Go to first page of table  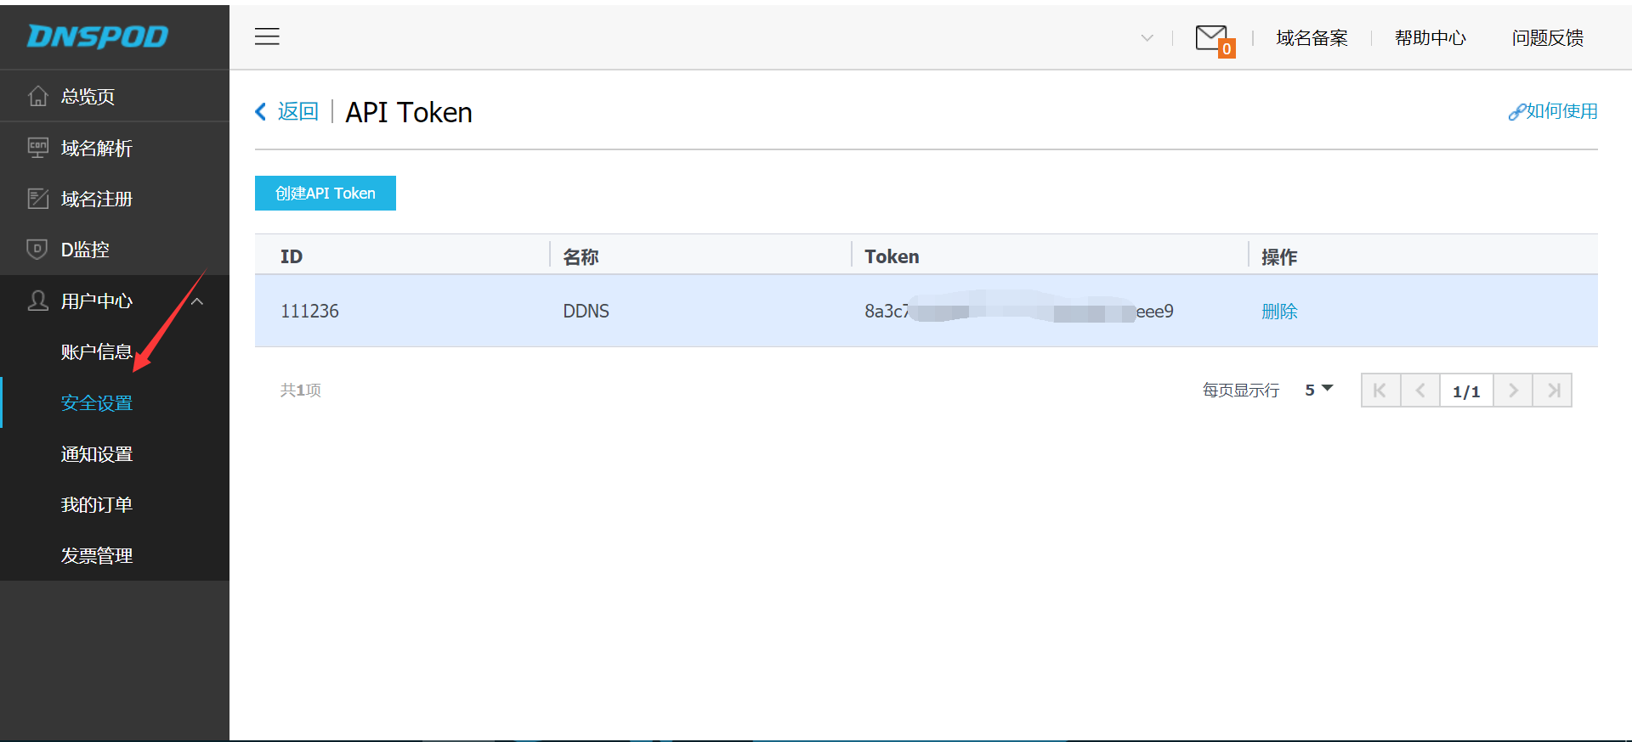1380,391
